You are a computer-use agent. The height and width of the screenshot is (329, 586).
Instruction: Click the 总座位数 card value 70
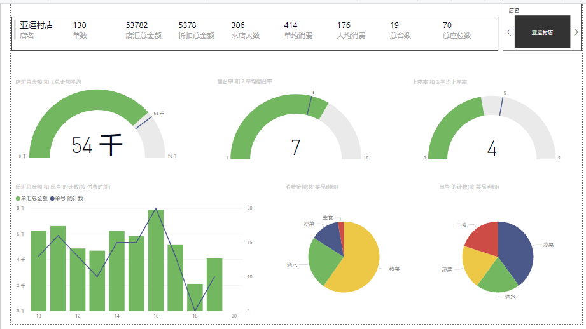coord(447,25)
